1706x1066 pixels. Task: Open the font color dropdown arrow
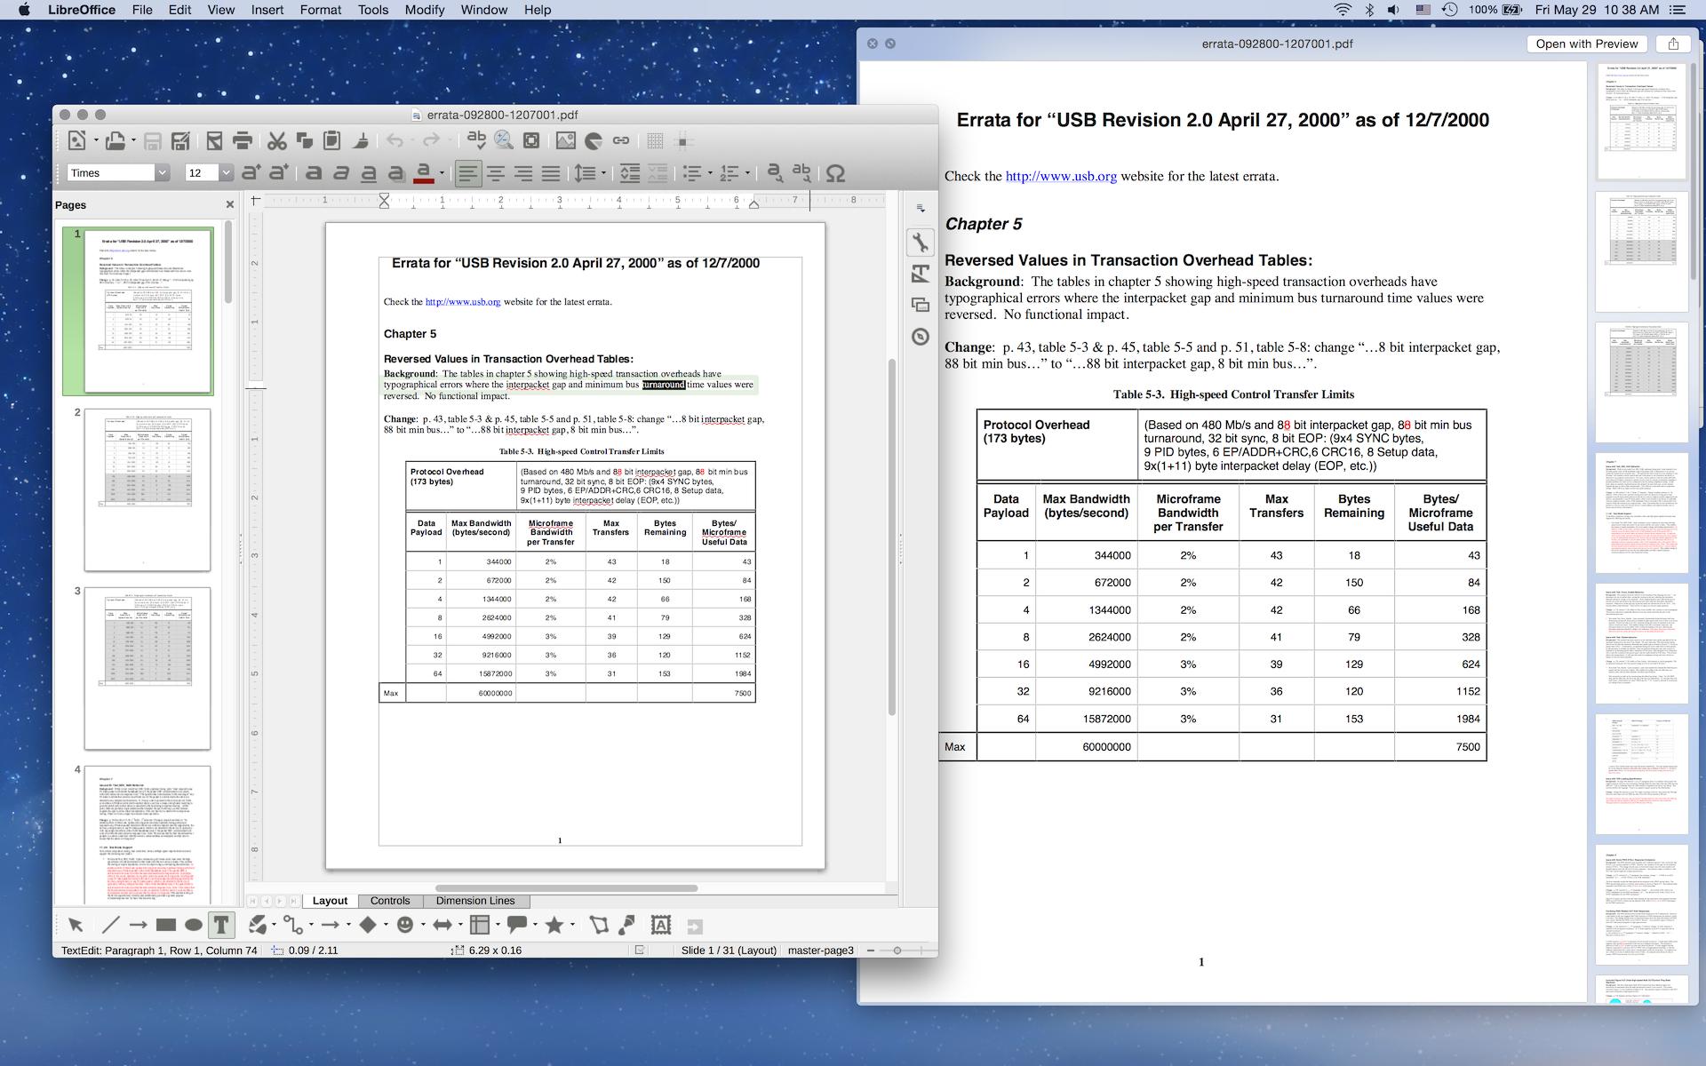[442, 173]
